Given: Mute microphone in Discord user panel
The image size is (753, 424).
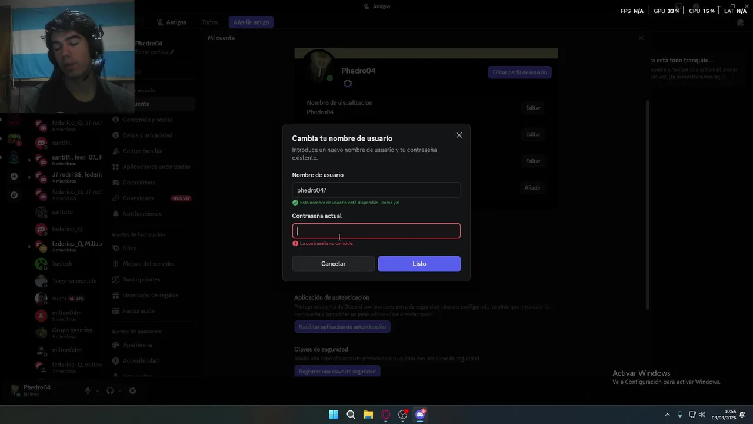Looking at the screenshot, I should pos(88,390).
